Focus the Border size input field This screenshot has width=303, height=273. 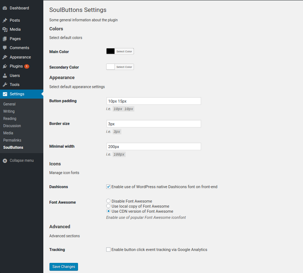[153, 124]
